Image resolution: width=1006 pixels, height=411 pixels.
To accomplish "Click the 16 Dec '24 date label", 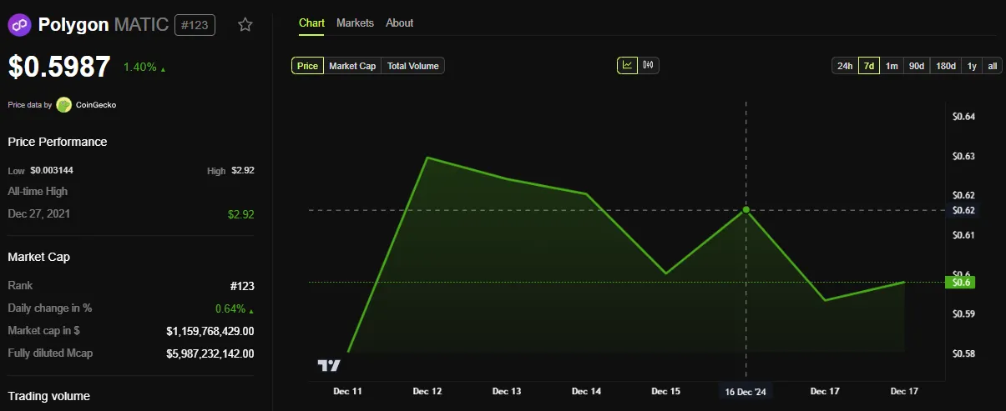I will click(746, 391).
